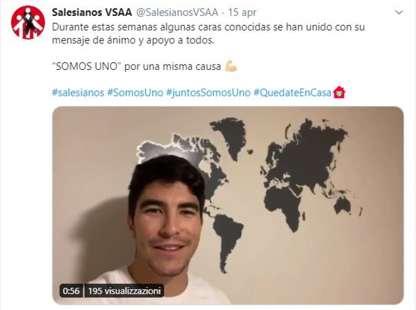Click the Salesianos VSAA display name
Screen dimensions: 416x310
[x=92, y=12]
